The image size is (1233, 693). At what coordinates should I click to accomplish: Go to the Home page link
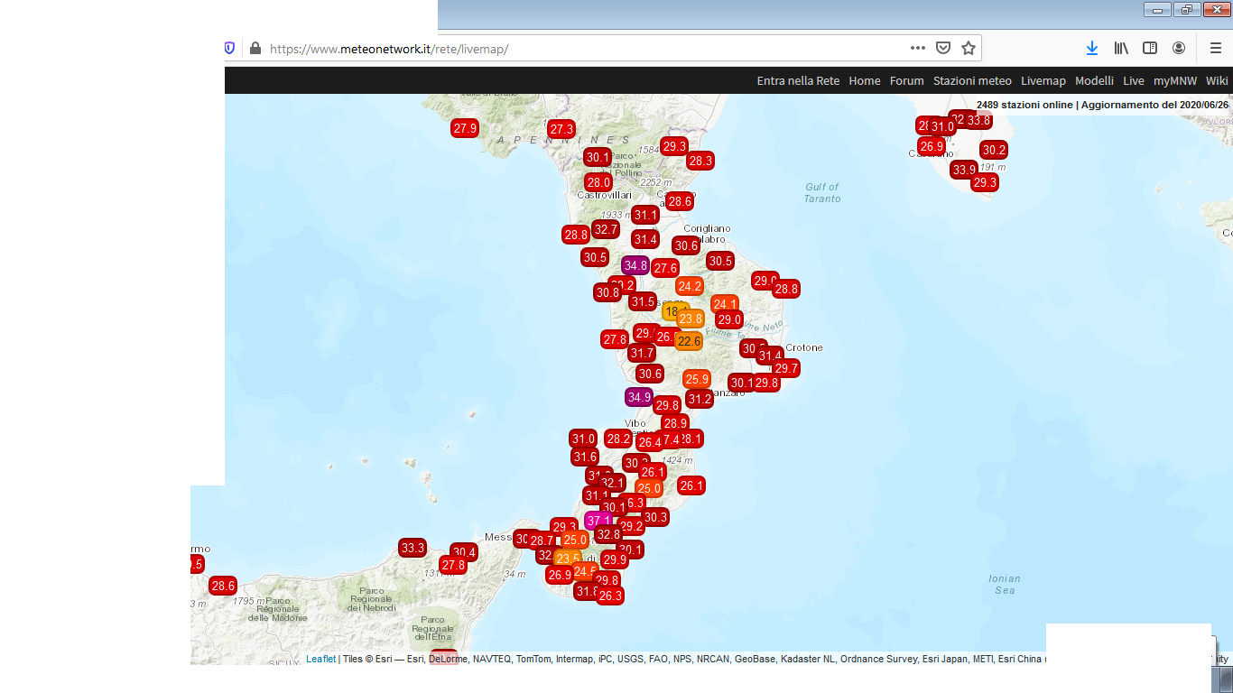865,80
